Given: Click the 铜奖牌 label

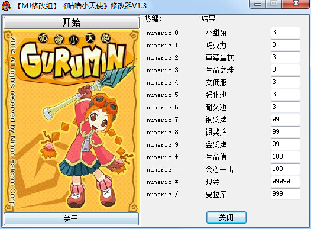Looking at the screenshot, I should 216,120.
